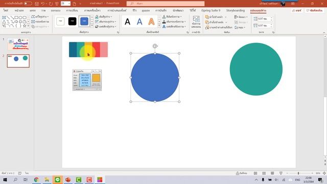
Task: Click the Undo arrow icon
Action: click(42, 4)
